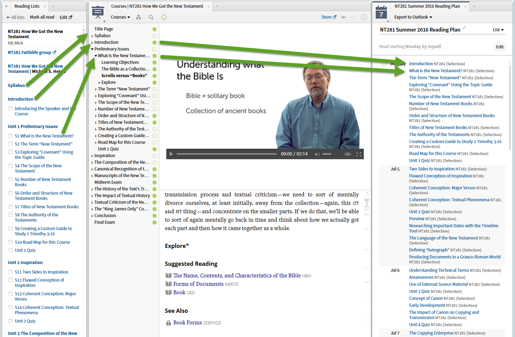The height and width of the screenshot is (337, 515).
Task: Check S11 Two Sides to Inspiration
Action: pos(11,272)
